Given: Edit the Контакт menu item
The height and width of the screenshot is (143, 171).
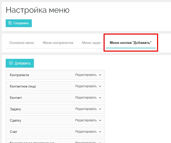Looking at the screenshot, I should coord(86,98).
